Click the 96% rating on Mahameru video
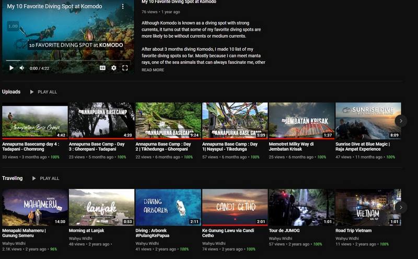The width and height of the screenshot is (418, 259). (x=53, y=249)
